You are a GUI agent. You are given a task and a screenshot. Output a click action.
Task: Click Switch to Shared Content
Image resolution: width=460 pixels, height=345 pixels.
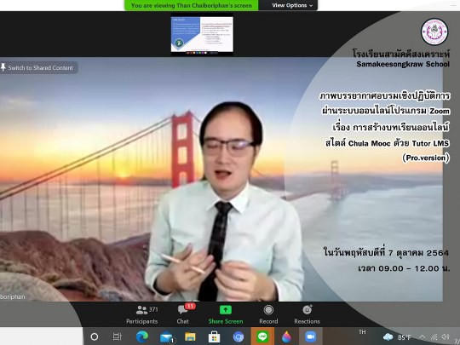[x=38, y=68]
